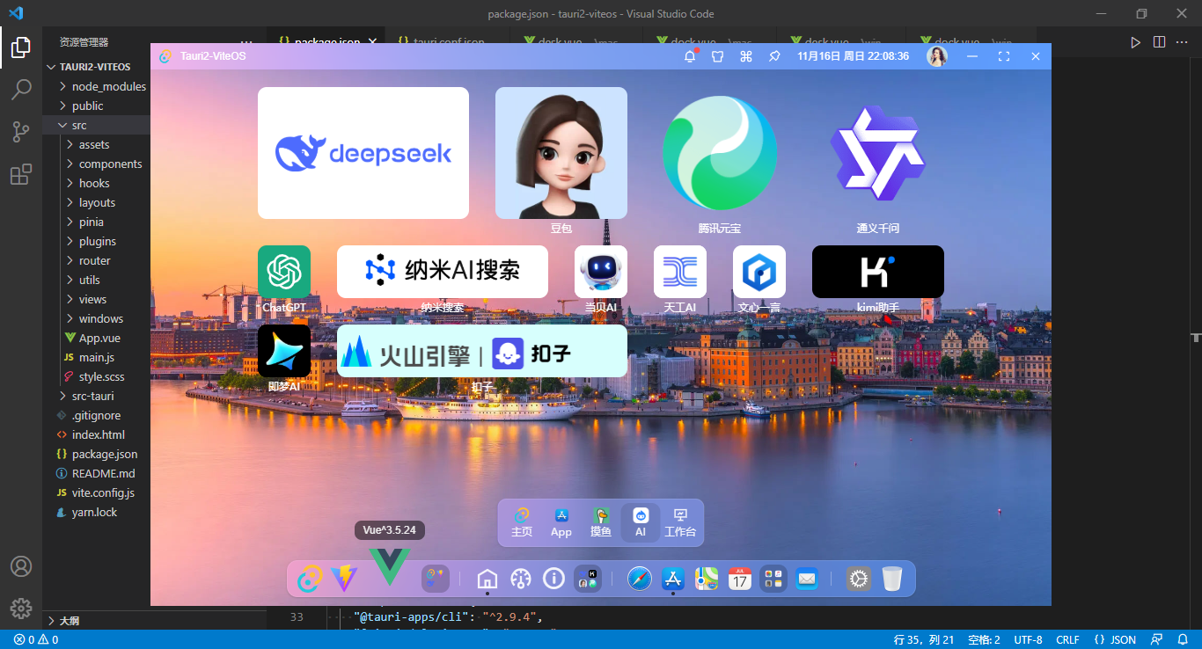Open 即梦AI from the desktop
Image resolution: width=1202 pixels, height=649 pixels.
(x=283, y=350)
